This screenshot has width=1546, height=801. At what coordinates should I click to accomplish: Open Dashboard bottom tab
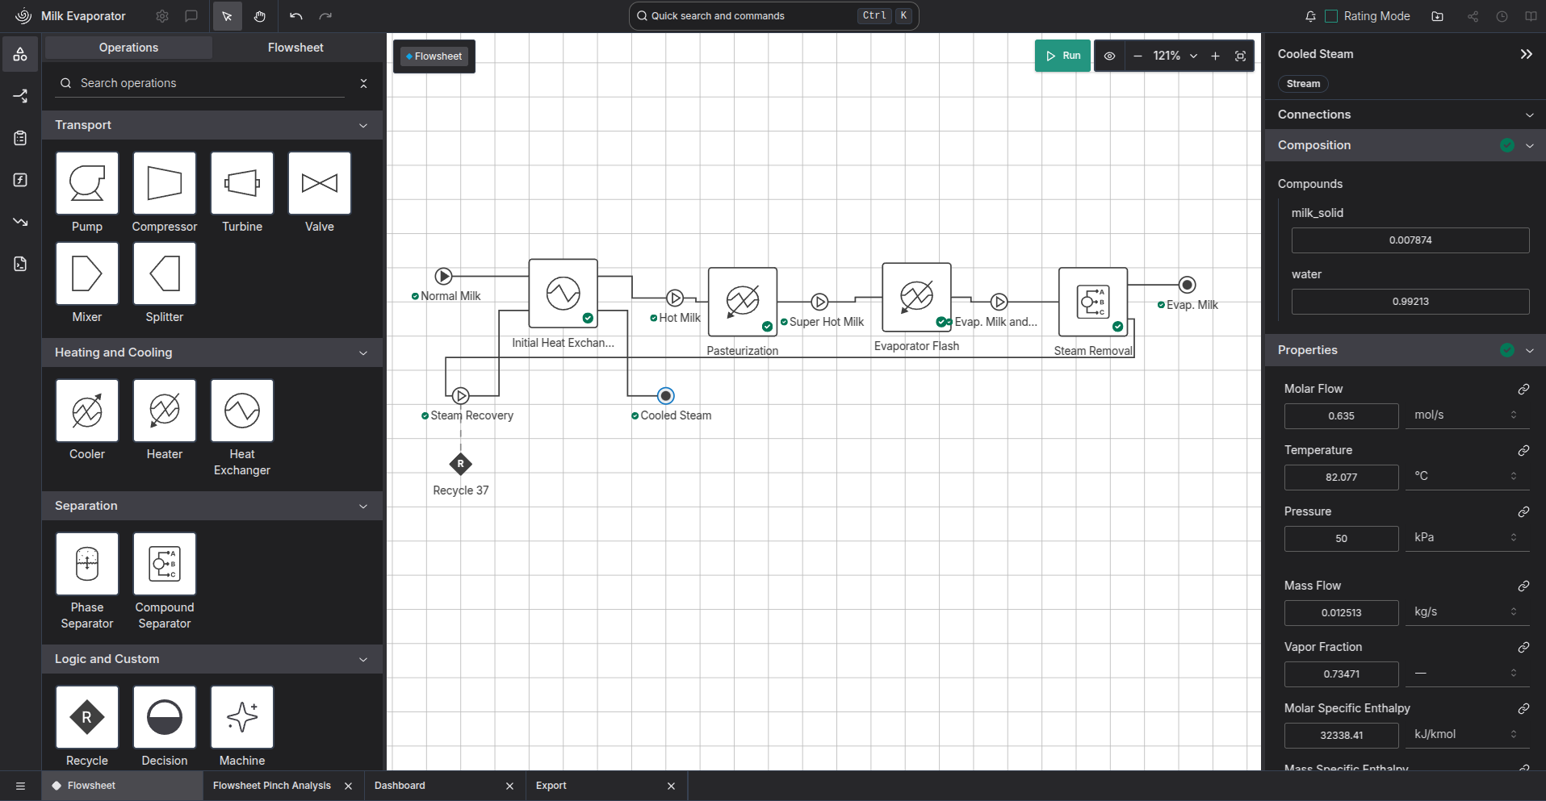tap(400, 786)
